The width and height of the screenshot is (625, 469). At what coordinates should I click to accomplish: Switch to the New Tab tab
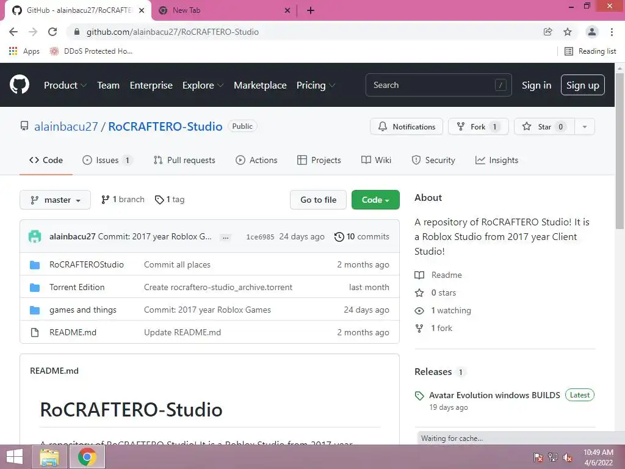point(225,10)
